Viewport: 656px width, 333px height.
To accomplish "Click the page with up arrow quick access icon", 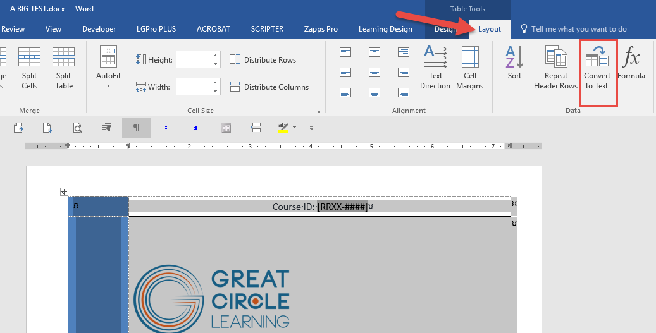I will [x=18, y=128].
